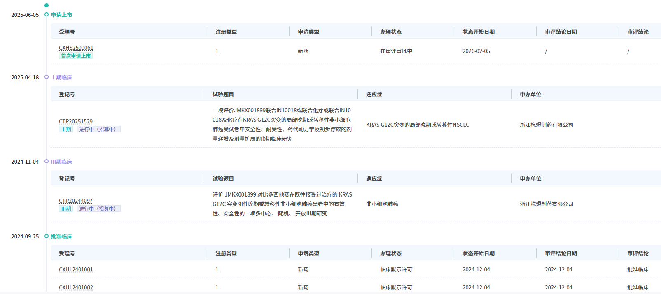The width and height of the screenshot is (661, 294).
Task: Click the 非小细胞肺癌 indication cell
Action: (x=382, y=204)
